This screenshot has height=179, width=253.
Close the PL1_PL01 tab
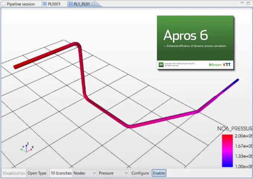(x=93, y=4)
